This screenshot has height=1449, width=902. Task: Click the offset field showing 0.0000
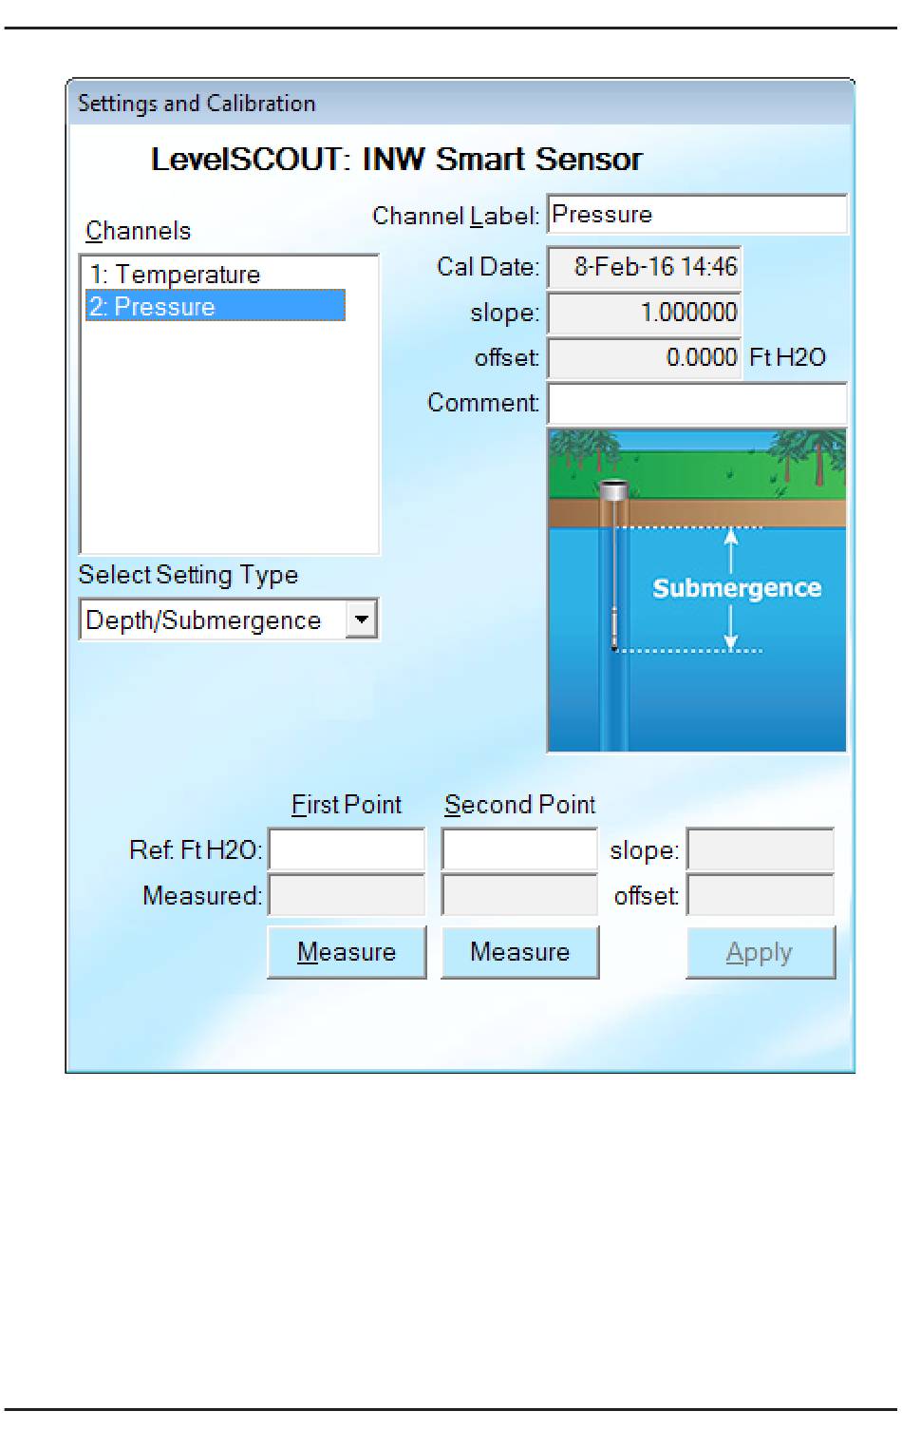[645, 358]
